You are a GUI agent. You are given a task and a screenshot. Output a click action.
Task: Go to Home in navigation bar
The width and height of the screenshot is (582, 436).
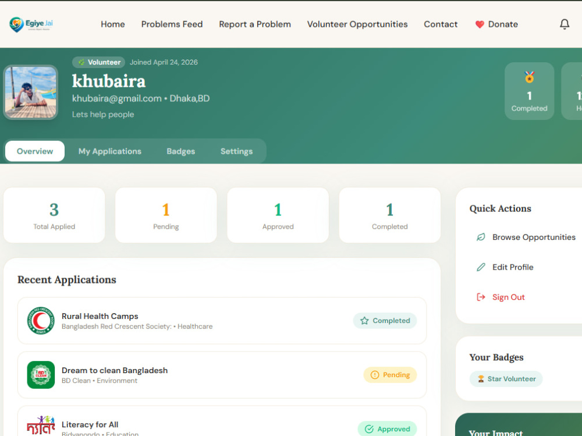(x=113, y=24)
